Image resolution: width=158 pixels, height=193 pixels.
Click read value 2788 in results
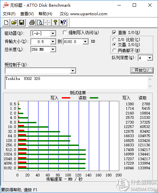146,104
